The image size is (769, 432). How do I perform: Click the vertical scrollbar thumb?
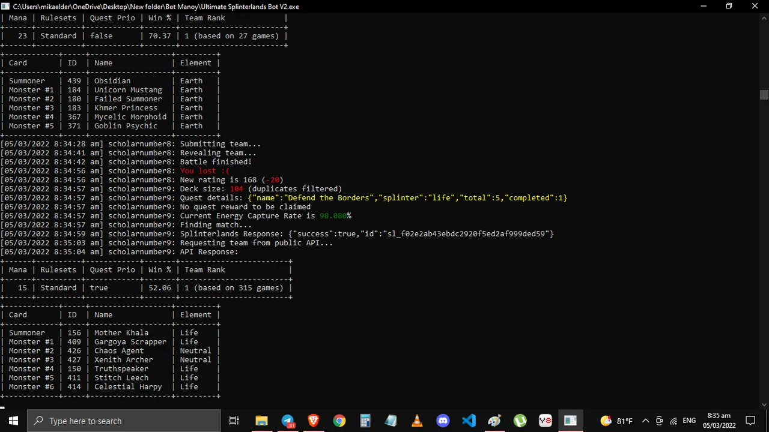[x=764, y=95]
